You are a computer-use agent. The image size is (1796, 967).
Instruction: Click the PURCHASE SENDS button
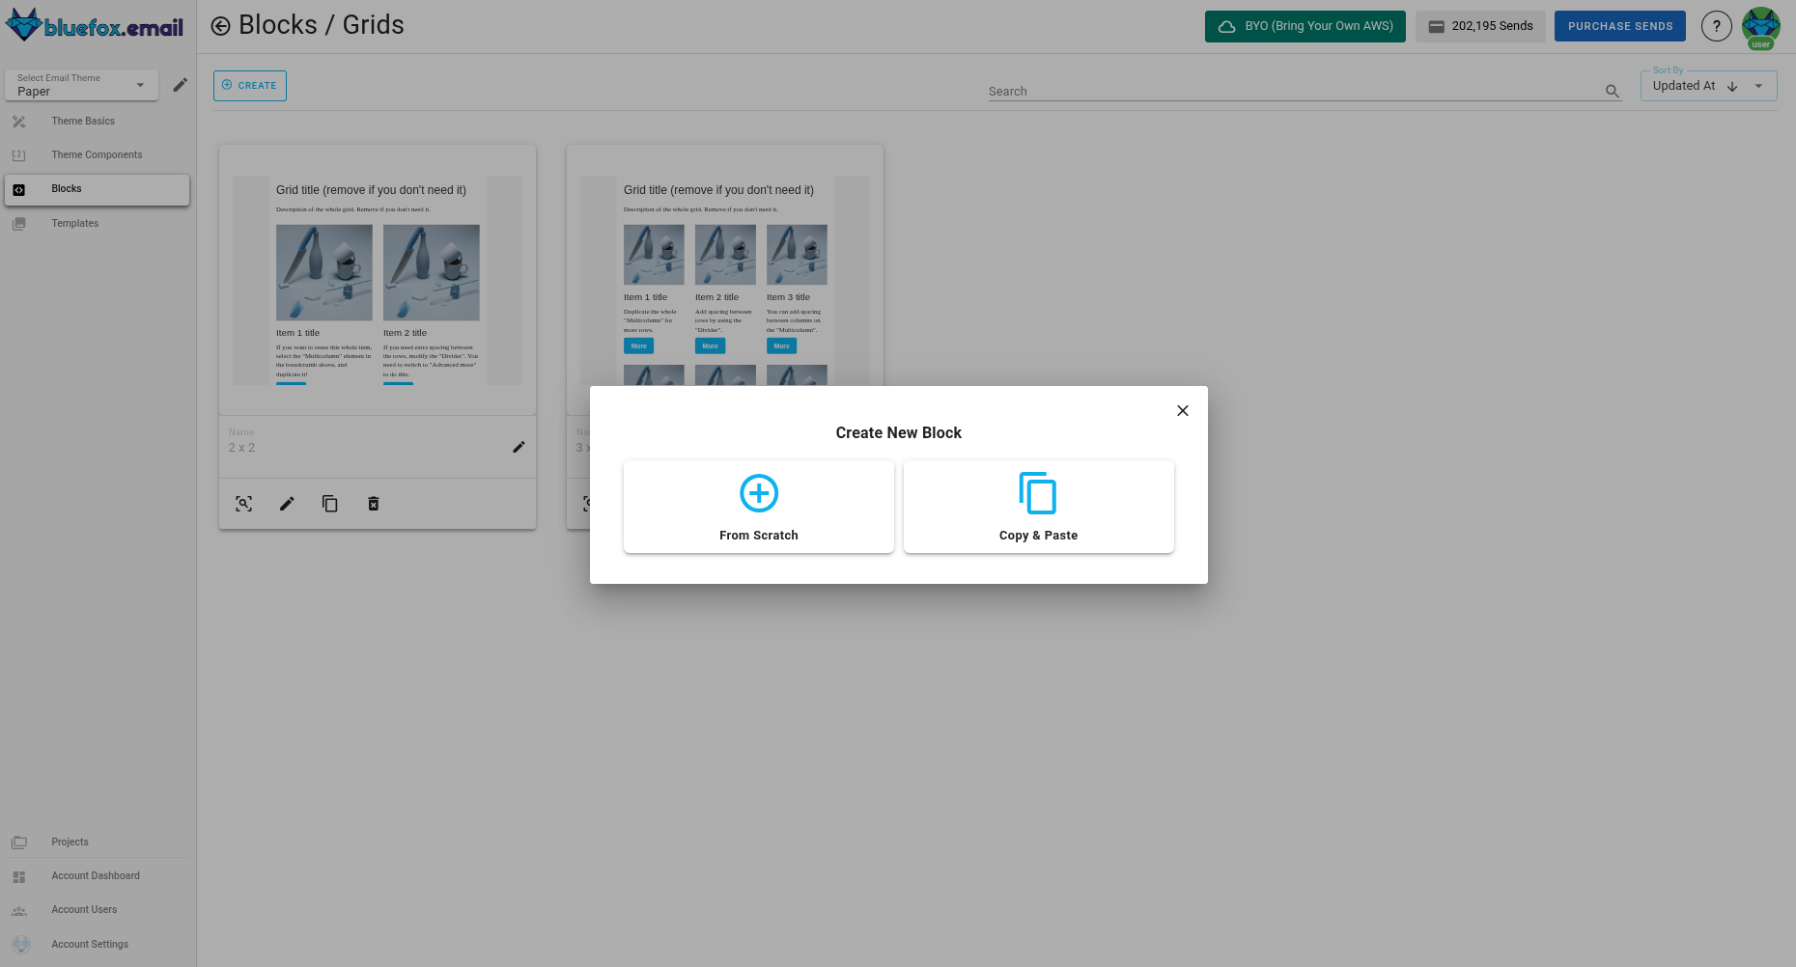coord(1619,26)
